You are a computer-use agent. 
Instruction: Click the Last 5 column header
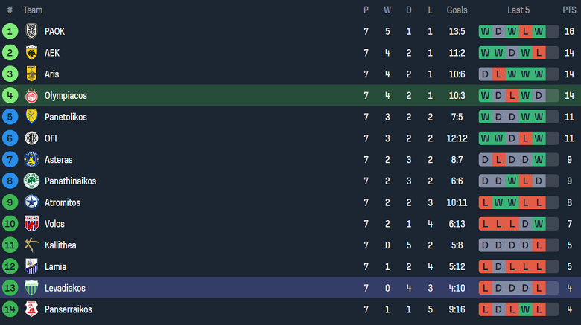pyautogui.click(x=518, y=10)
